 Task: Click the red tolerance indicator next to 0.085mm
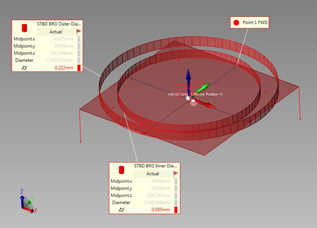coord(176,210)
